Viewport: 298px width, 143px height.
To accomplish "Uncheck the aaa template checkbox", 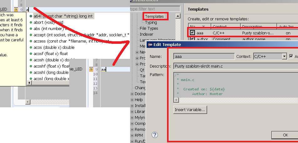I will (x=192, y=33).
